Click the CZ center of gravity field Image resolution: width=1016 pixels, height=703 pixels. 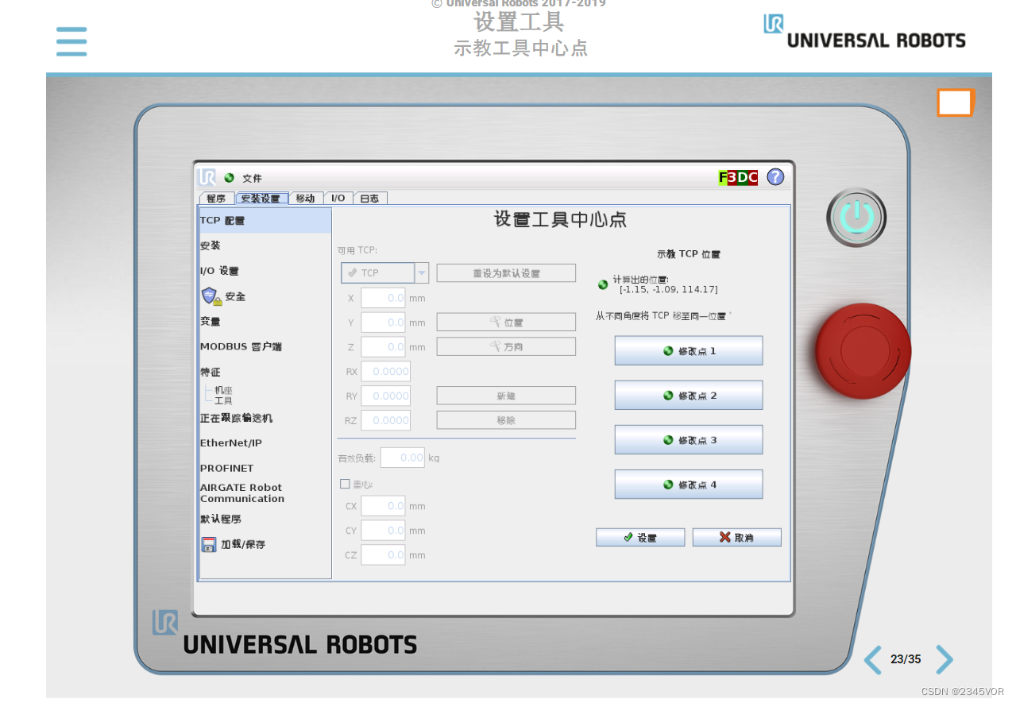coord(383,555)
